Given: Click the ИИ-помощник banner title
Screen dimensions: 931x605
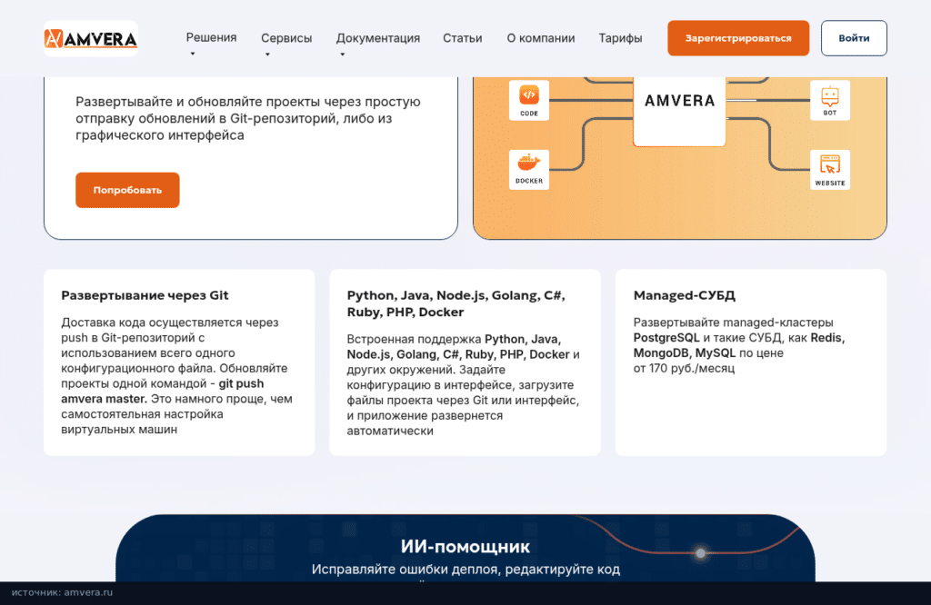Looking at the screenshot, I should (465, 546).
